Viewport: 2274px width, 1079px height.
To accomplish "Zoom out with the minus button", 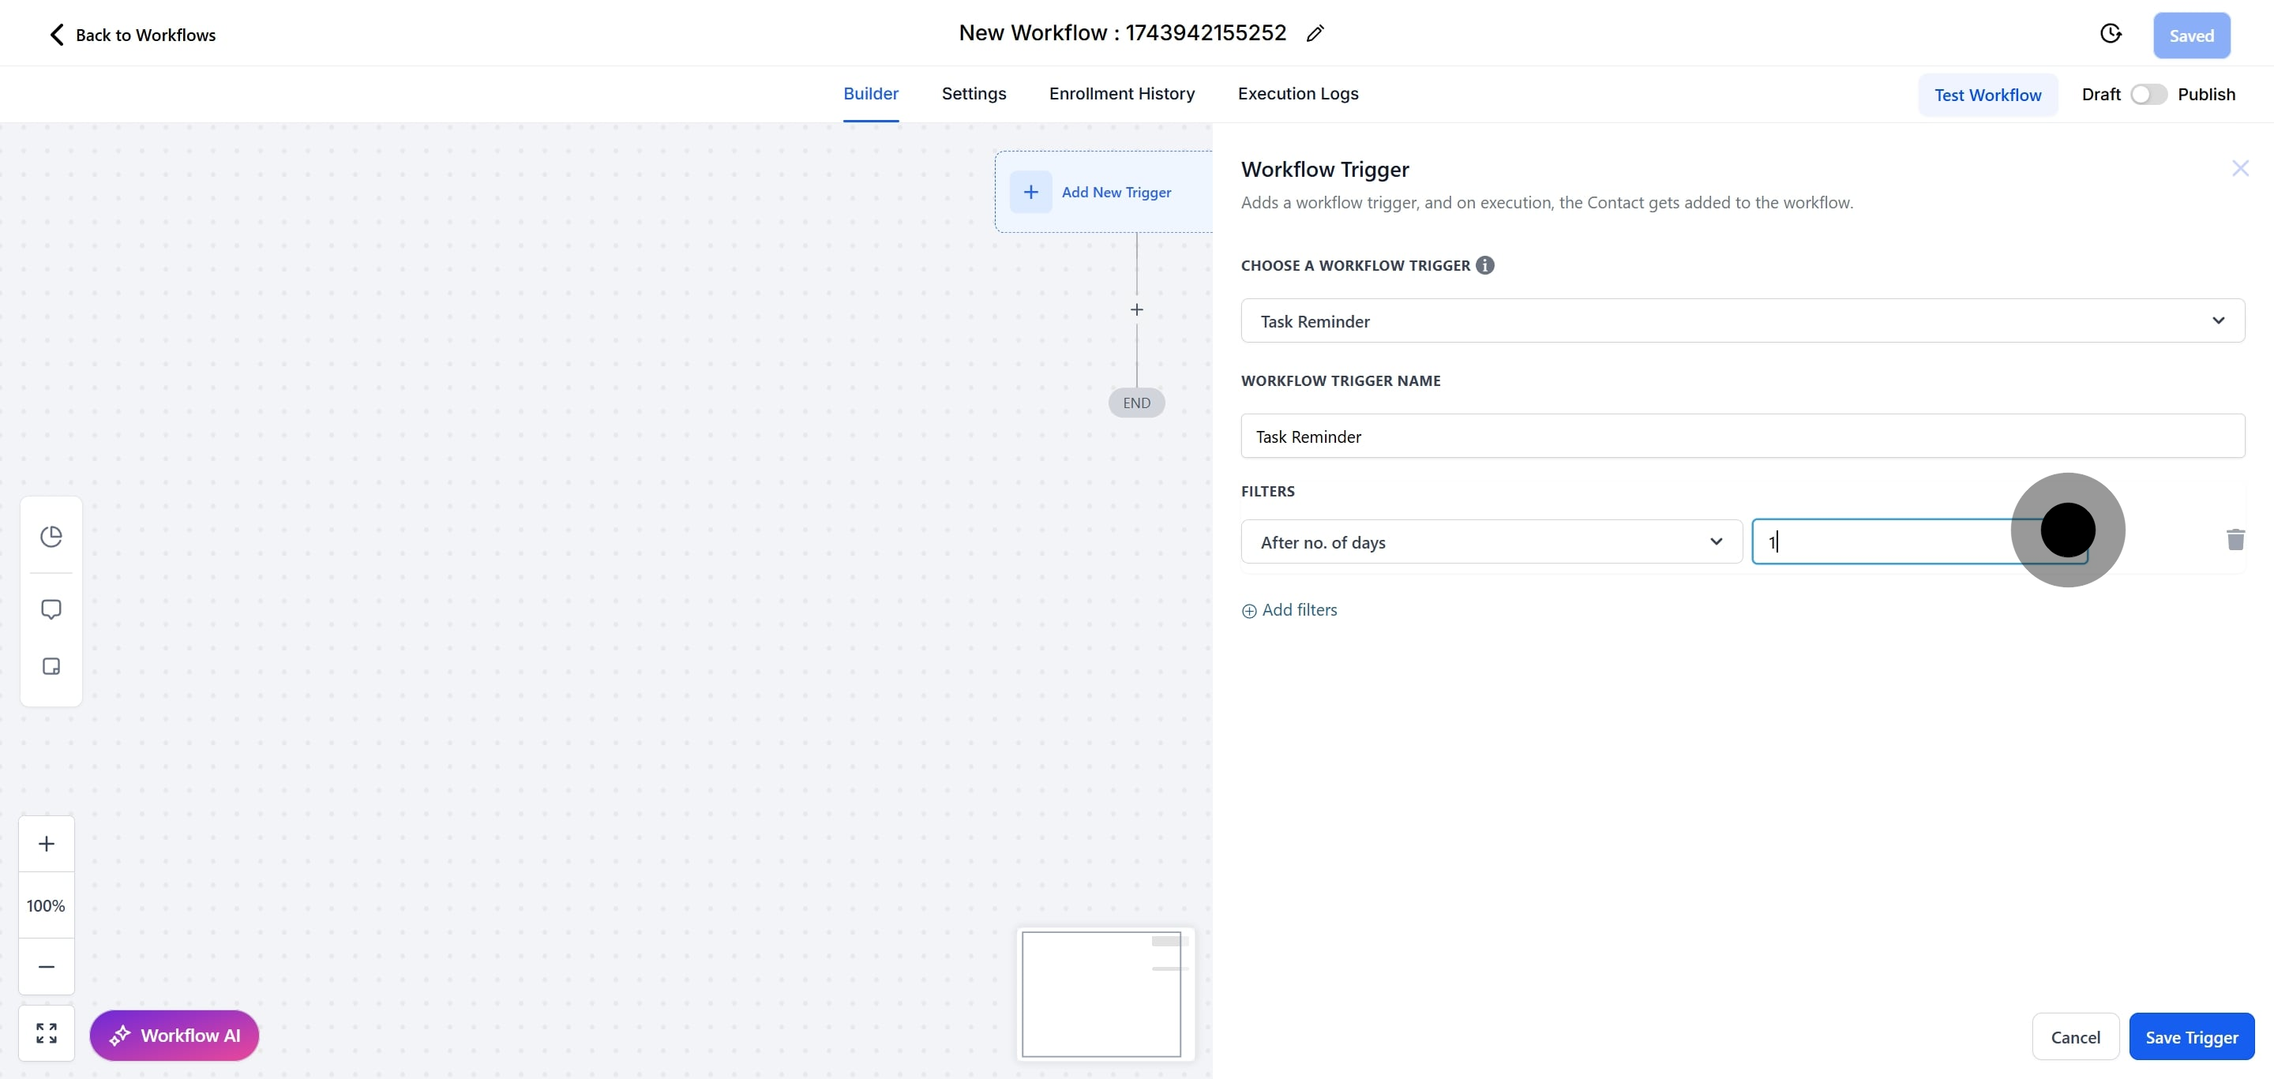I will (x=47, y=966).
